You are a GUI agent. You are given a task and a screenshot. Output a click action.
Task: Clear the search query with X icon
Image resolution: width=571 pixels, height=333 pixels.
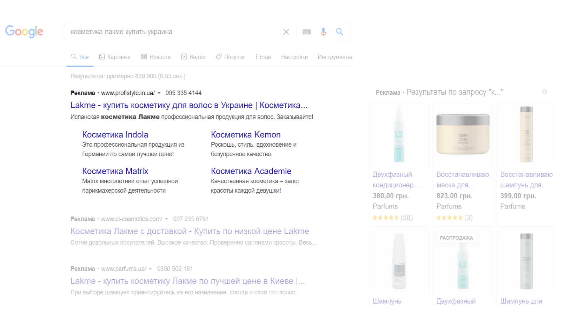pos(286,32)
